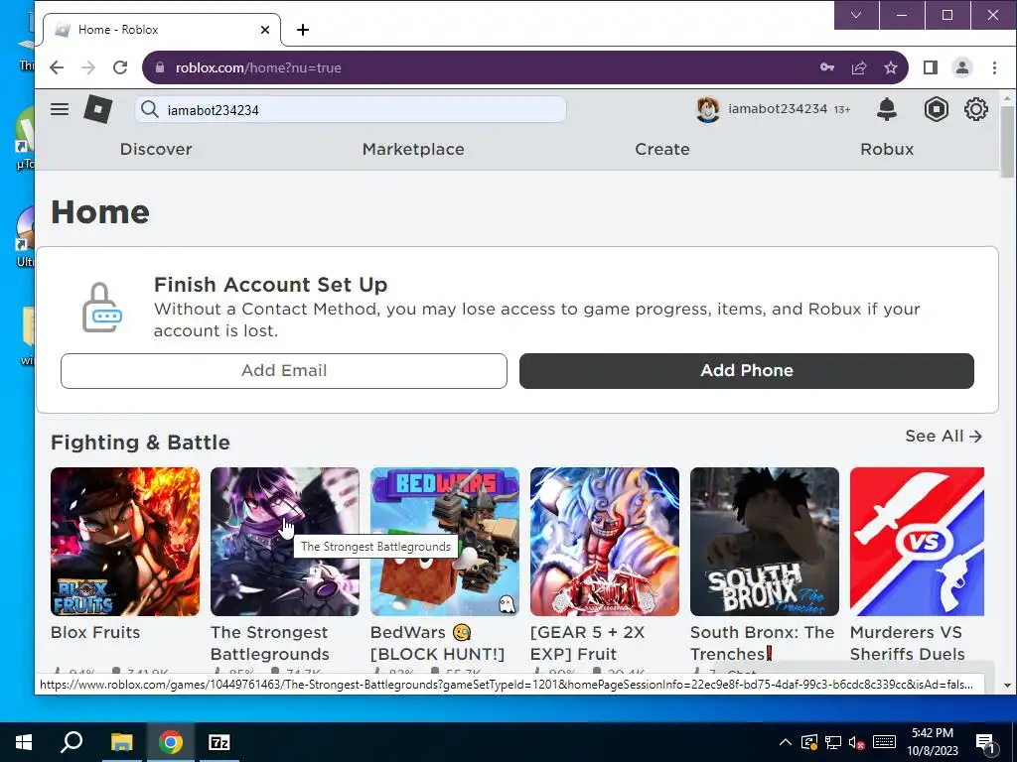The image size is (1017, 762).
Task: Click the Roblox search field
Action: (351, 109)
